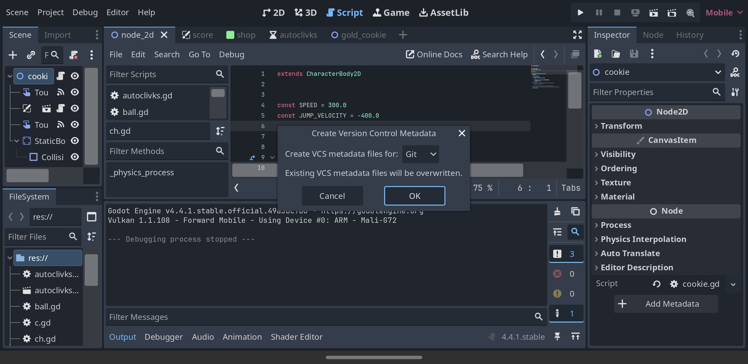
Task: Click the Filter Properties input field
Action: tap(657, 92)
